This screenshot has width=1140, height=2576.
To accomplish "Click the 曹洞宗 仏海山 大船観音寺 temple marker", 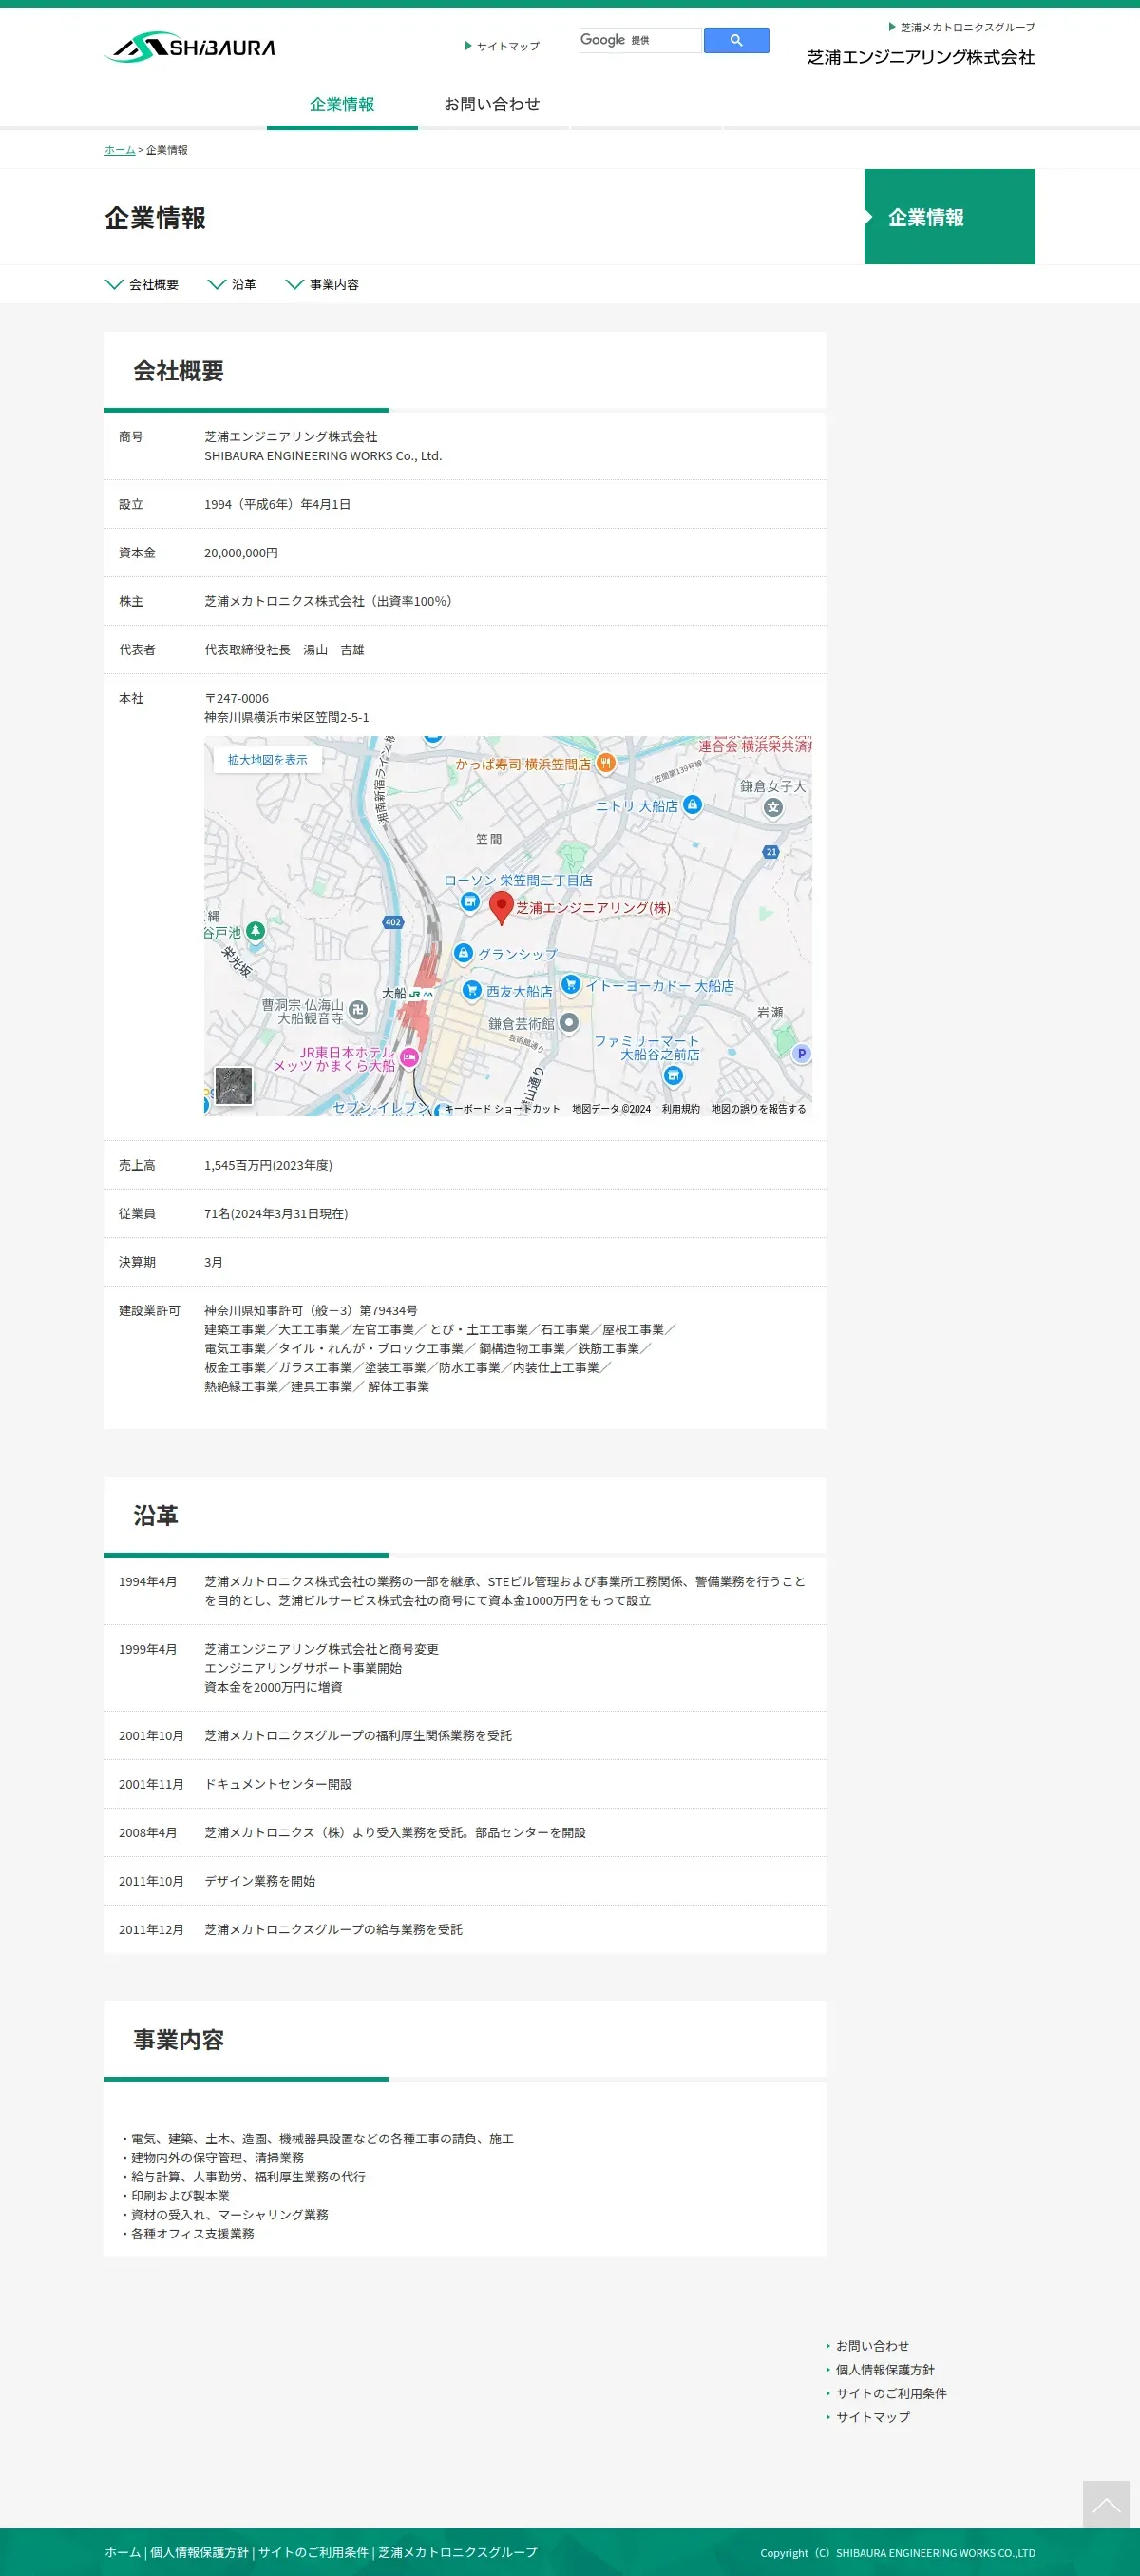I will coord(358,1010).
